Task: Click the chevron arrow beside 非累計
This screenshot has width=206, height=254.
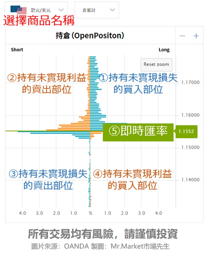Action: click(x=112, y=10)
